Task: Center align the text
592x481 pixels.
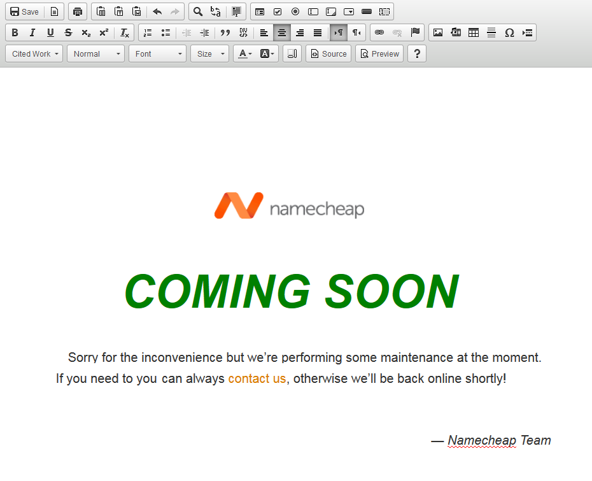Action: [281, 33]
